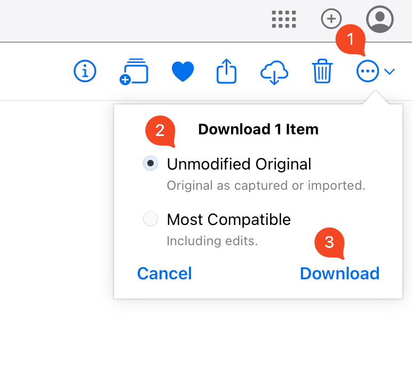Viewport: 412px width, 387px height.
Task: Expand the chevron beside the ellipsis icon
Action: tap(389, 71)
